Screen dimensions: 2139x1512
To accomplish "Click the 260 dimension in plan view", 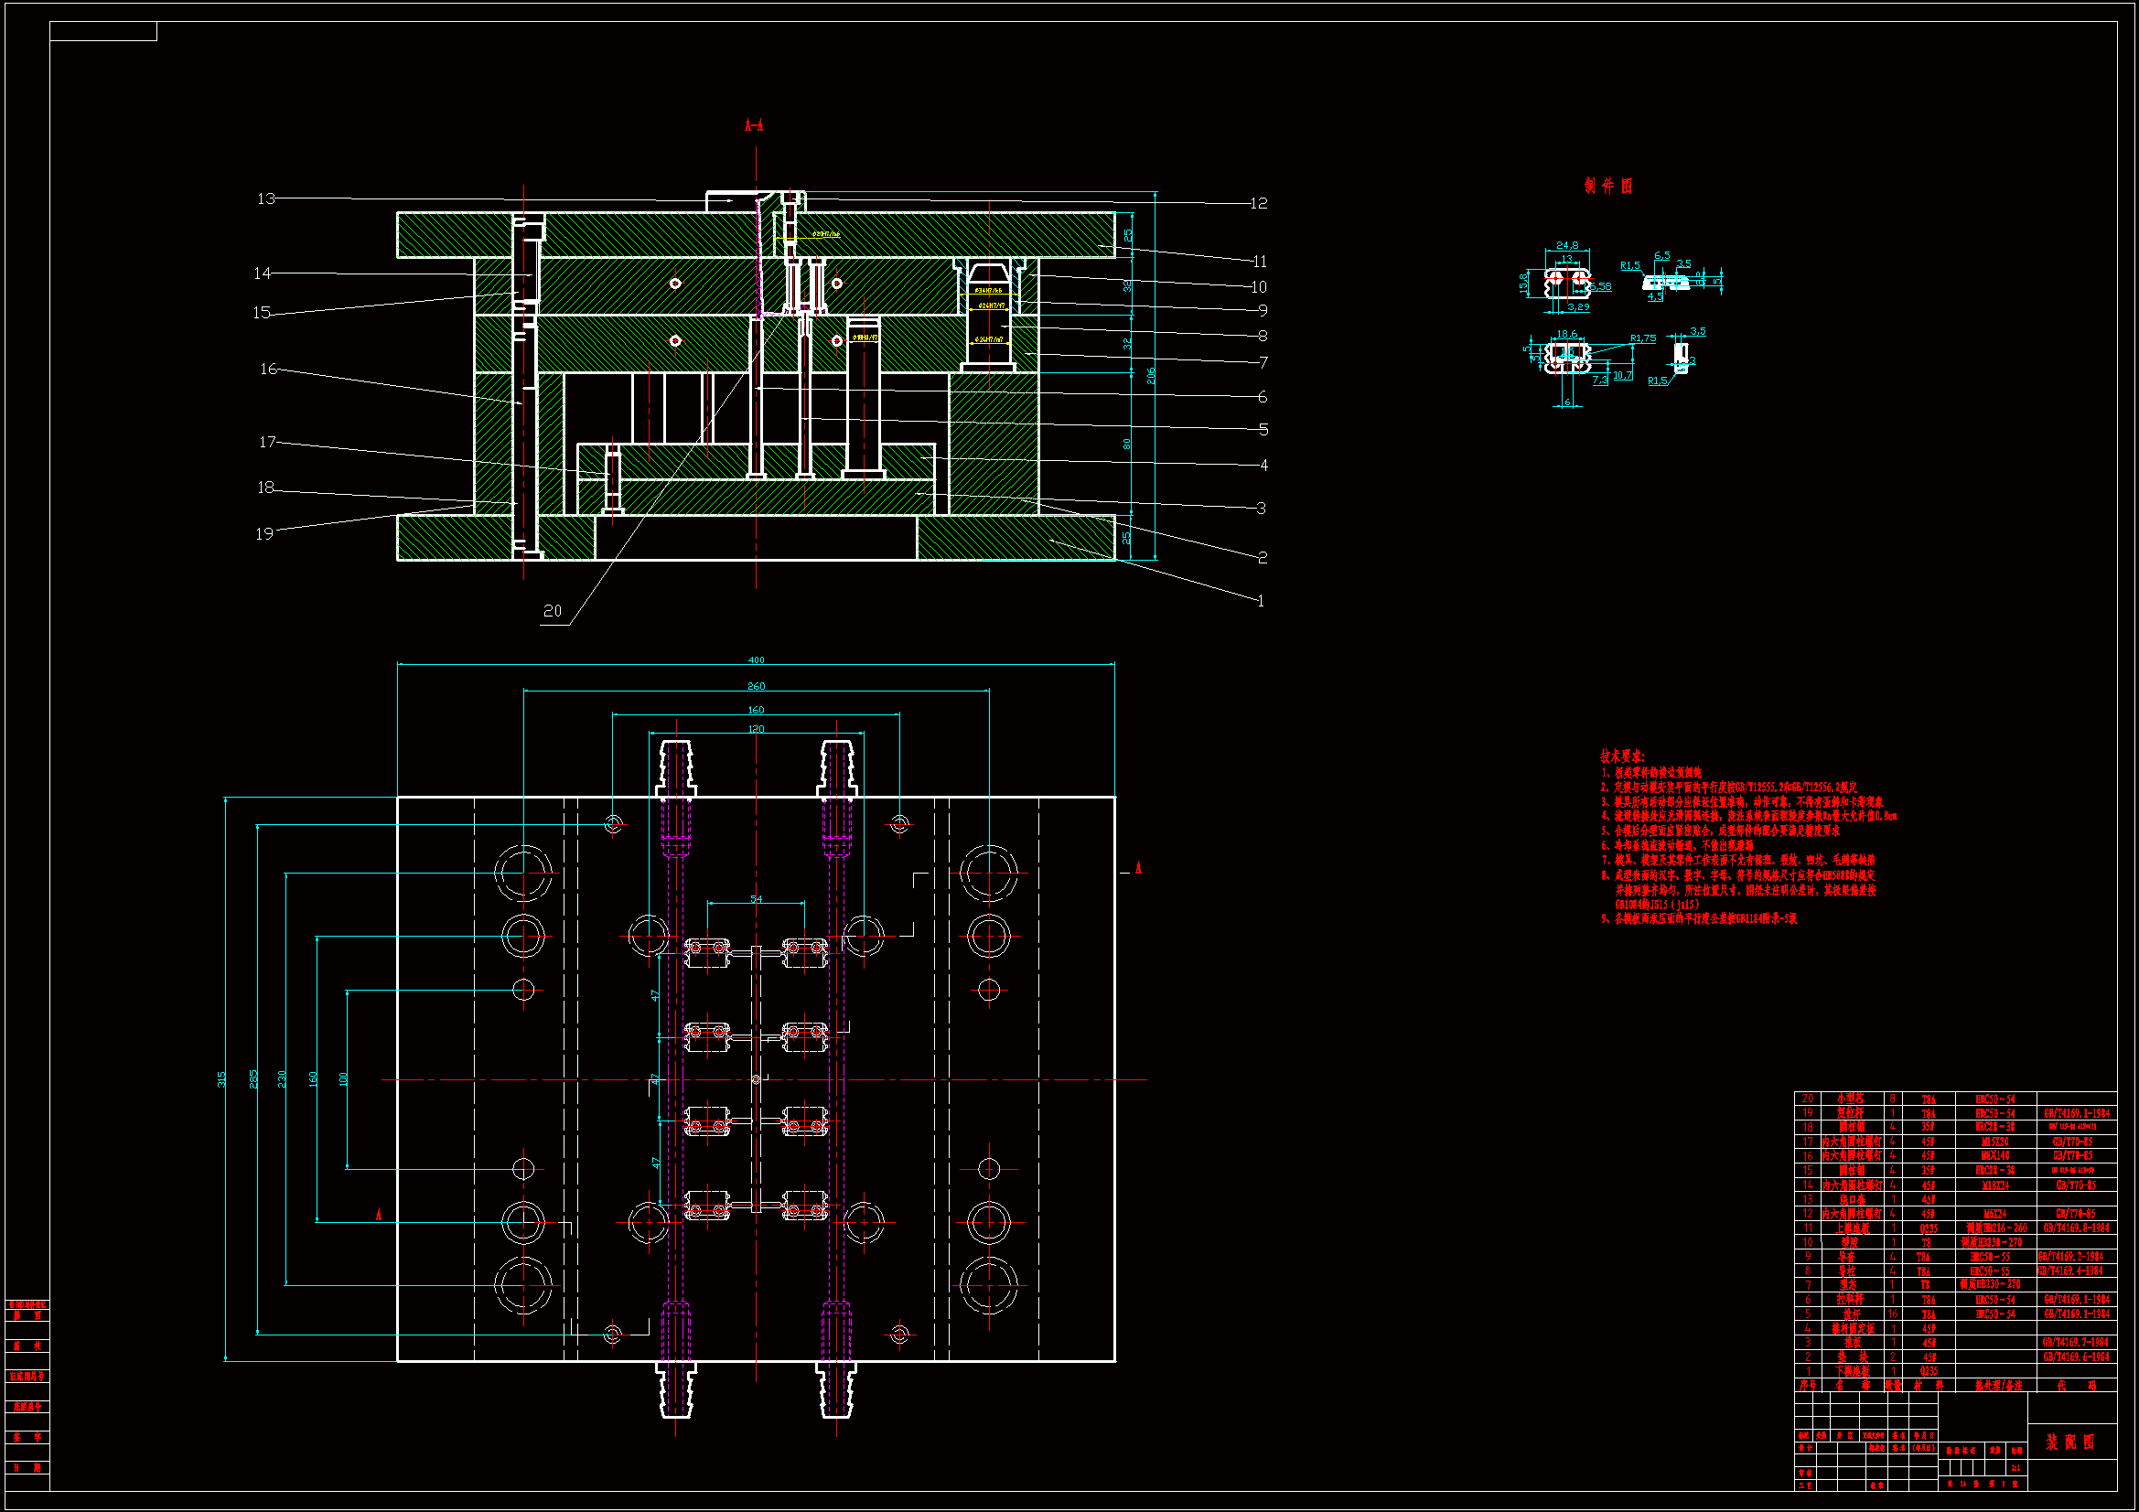I will point(756,686).
